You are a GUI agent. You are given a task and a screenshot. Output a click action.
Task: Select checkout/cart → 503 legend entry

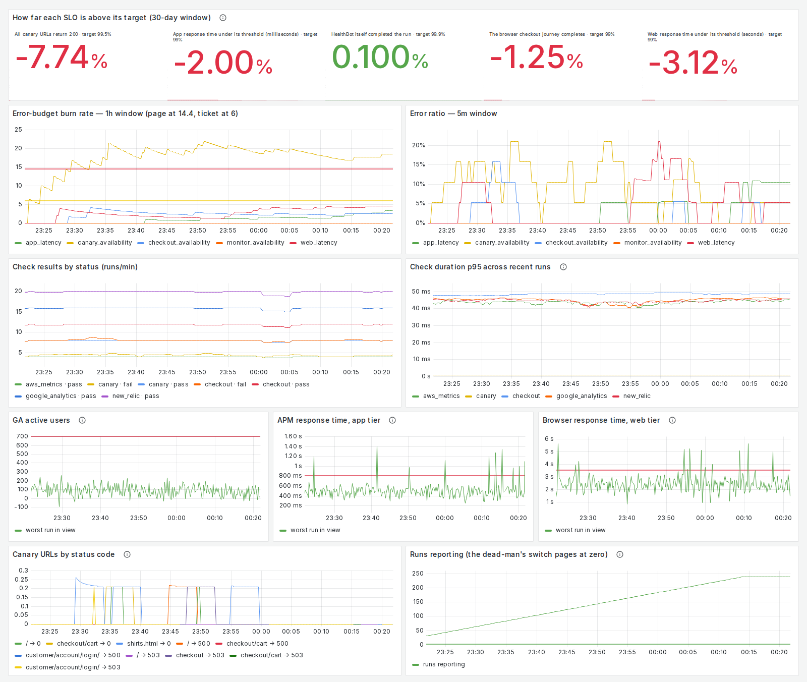pyautogui.click(x=271, y=655)
